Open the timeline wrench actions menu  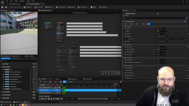pyautogui.click(x=40, y=82)
